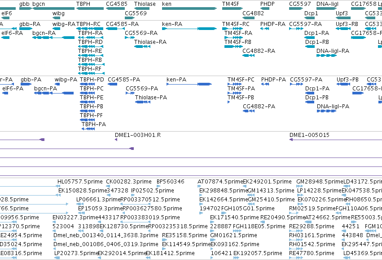
Task: Select the Thiolase-RA transcript label
Action: point(150,42)
